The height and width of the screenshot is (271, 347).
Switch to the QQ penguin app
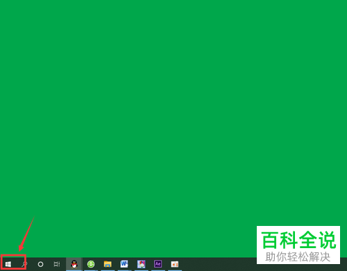pyautogui.click(x=74, y=264)
